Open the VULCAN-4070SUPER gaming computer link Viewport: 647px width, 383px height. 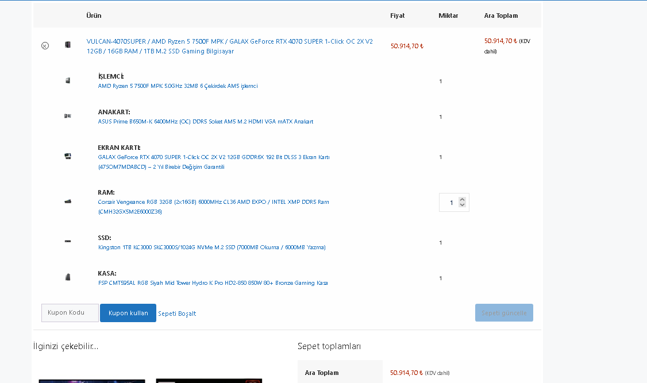229,46
